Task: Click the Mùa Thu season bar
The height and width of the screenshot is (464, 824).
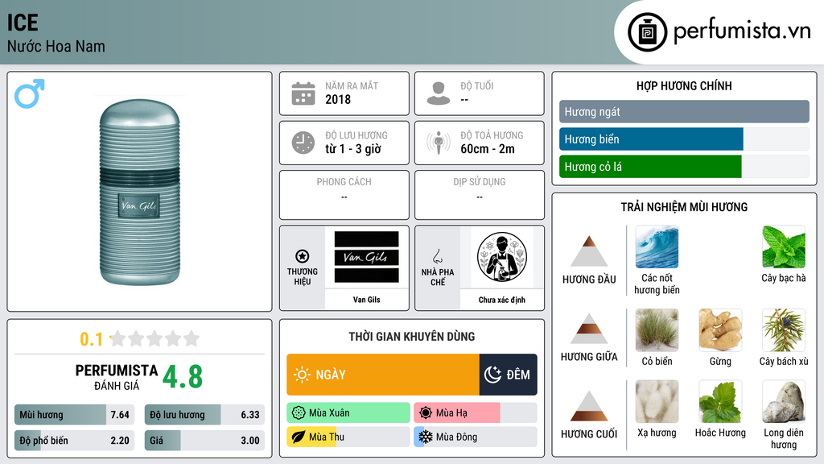Action: point(348,437)
